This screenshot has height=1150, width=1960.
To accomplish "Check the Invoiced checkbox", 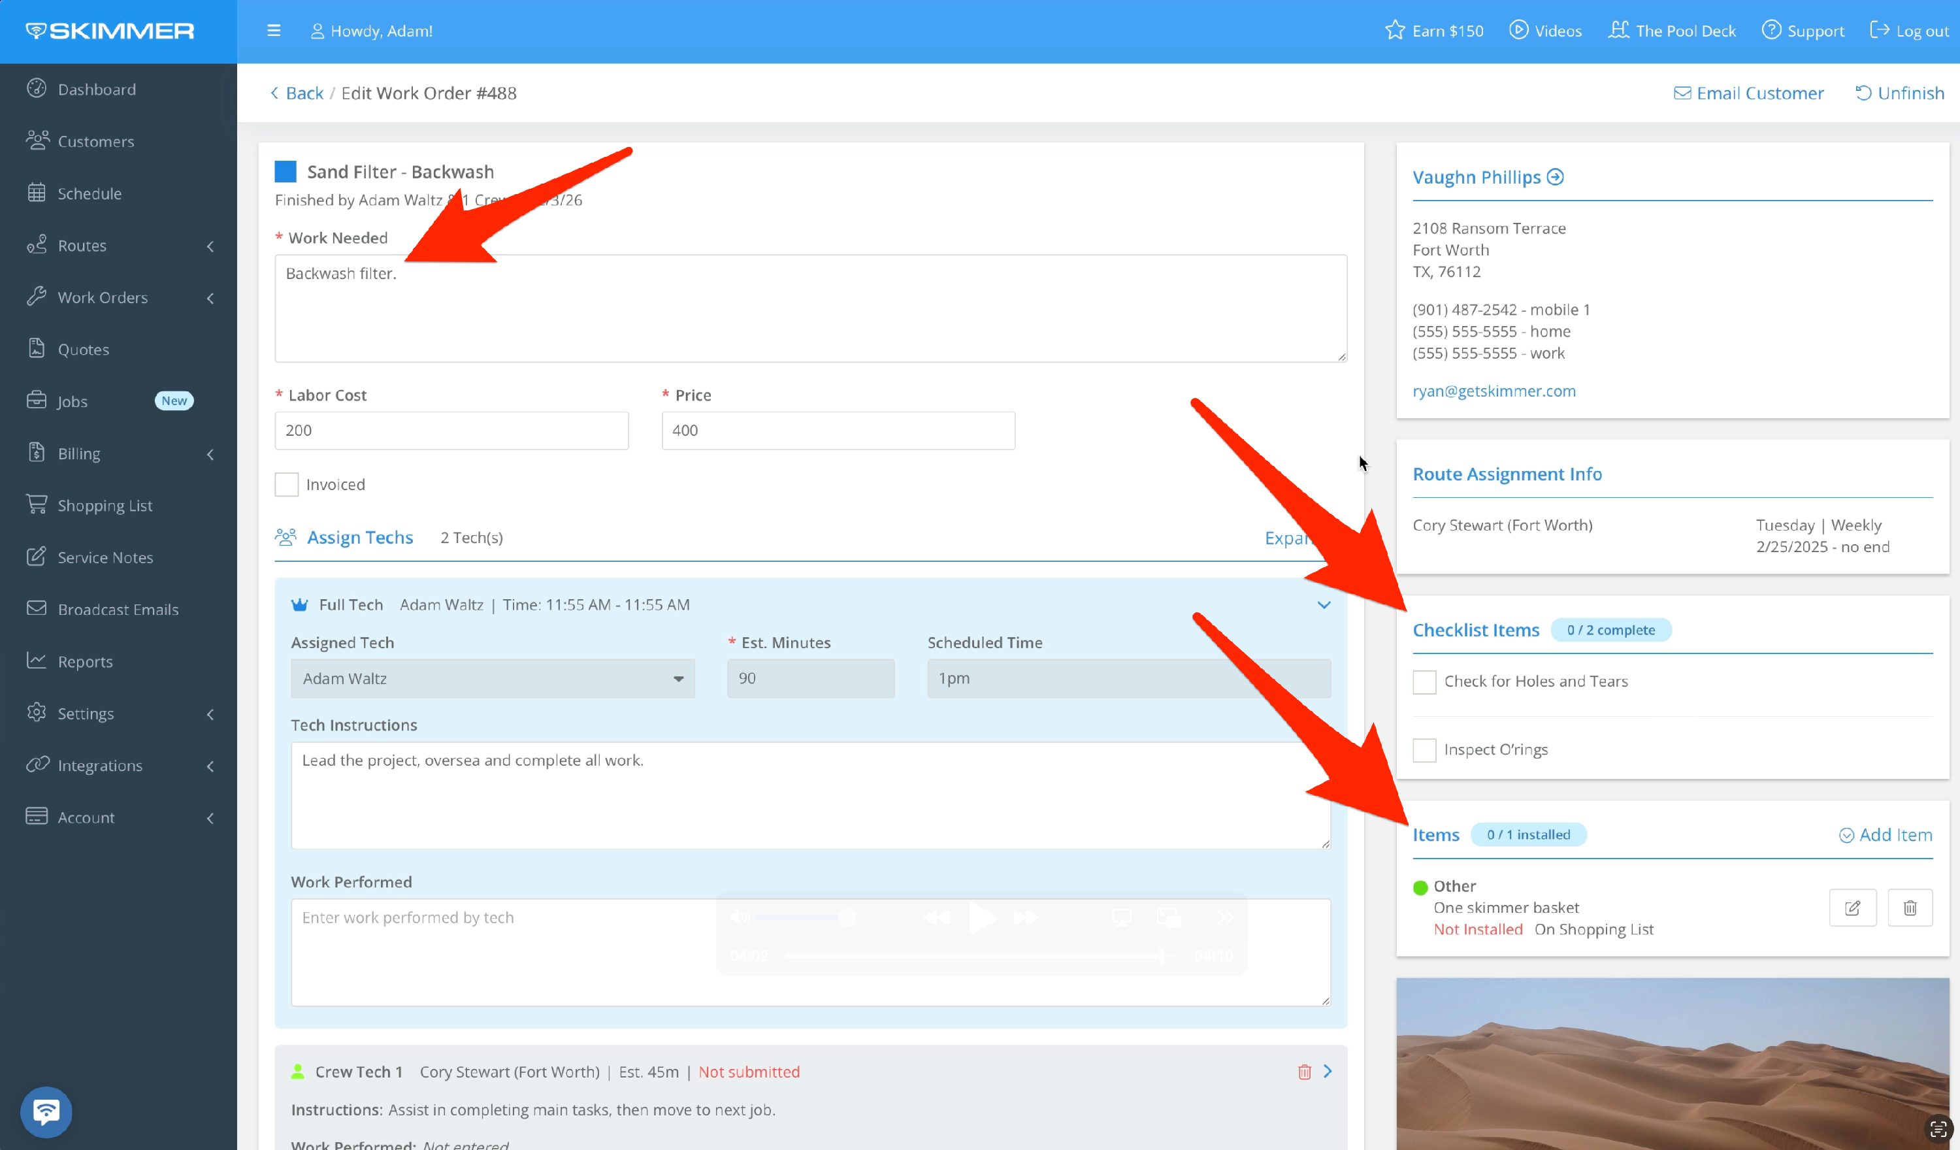I will click(286, 484).
